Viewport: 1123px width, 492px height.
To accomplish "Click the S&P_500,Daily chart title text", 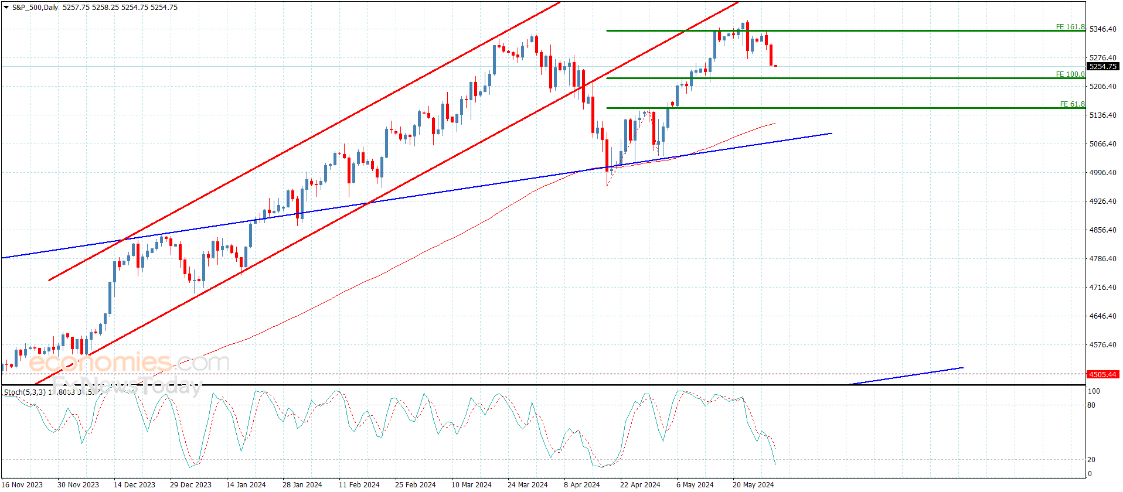I will point(35,8).
